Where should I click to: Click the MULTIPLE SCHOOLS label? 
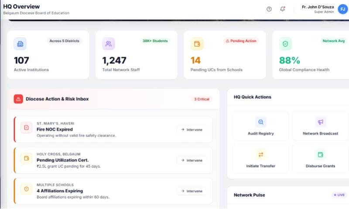pyautogui.click(x=55, y=185)
